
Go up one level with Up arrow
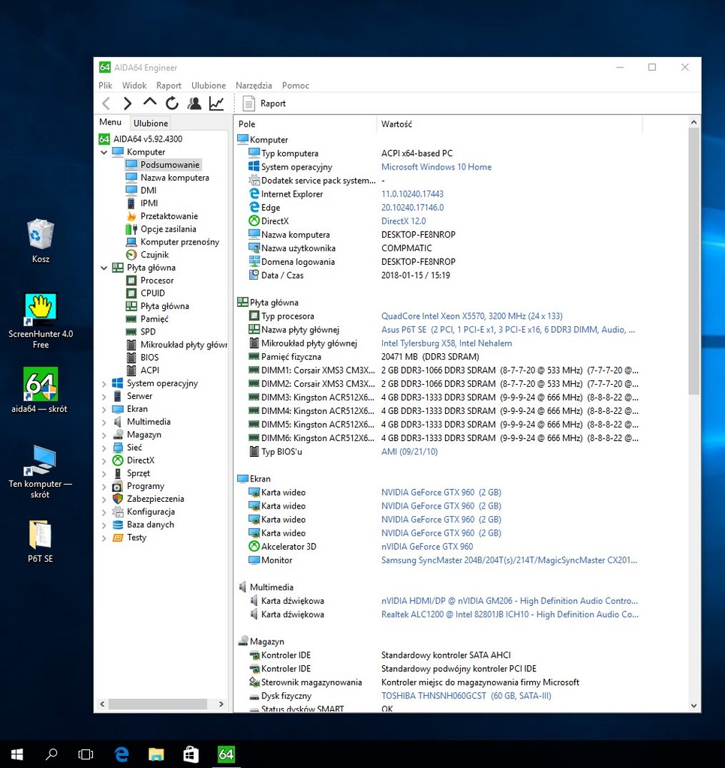pyautogui.click(x=149, y=102)
